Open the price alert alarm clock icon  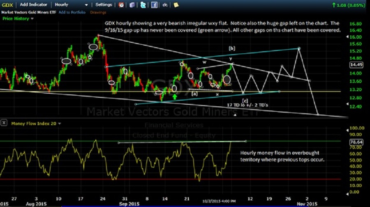coord(121,5)
